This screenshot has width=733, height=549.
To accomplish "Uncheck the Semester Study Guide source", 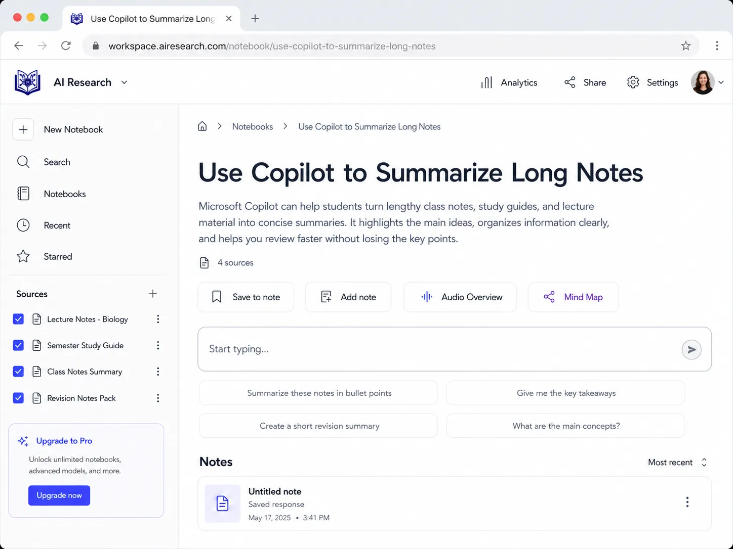I will point(18,345).
